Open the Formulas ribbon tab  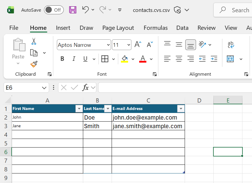(156, 28)
